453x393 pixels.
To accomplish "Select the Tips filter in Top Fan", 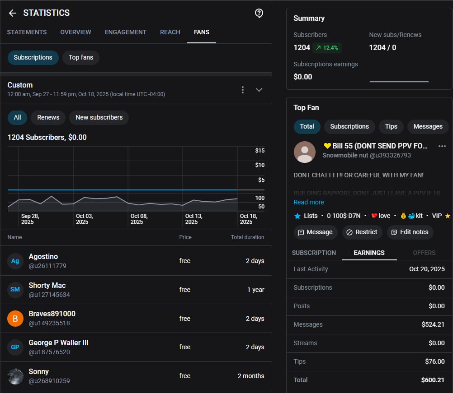I will (x=391, y=126).
